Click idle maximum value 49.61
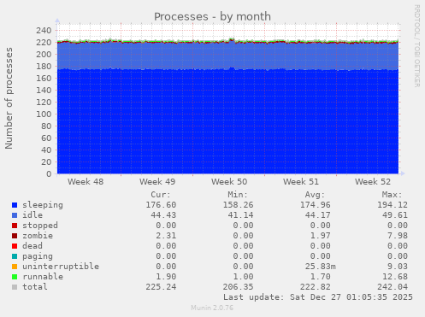Image resolution: width=425 pixels, height=317 pixels. click(x=395, y=215)
